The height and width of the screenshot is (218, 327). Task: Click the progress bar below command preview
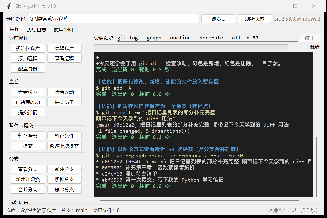[x=190, y=47]
